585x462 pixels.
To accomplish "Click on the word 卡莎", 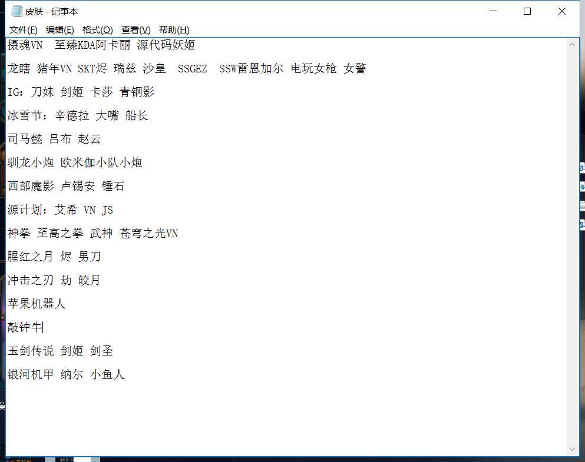I will (101, 92).
